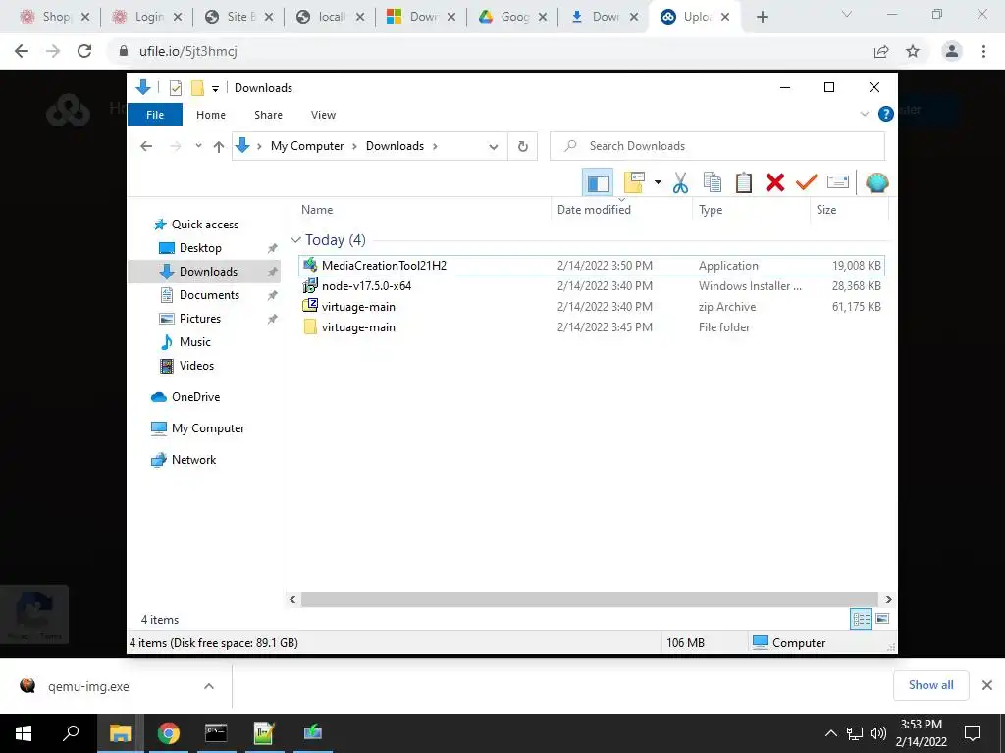This screenshot has height=753, width=1005.
Task: Click the blue help question mark icon
Action: click(886, 114)
